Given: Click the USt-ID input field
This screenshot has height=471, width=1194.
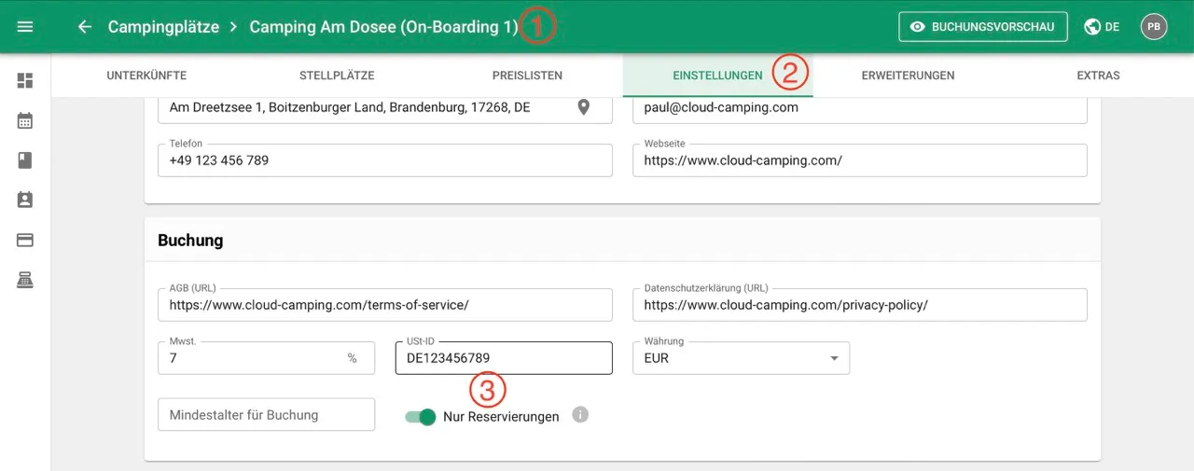Looking at the screenshot, I should click(x=504, y=358).
